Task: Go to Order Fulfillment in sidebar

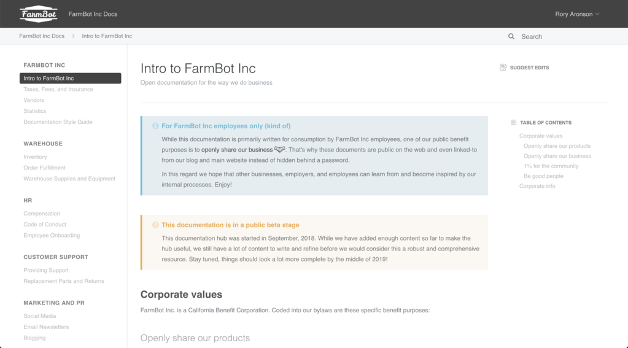Action: tap(44, 168)
